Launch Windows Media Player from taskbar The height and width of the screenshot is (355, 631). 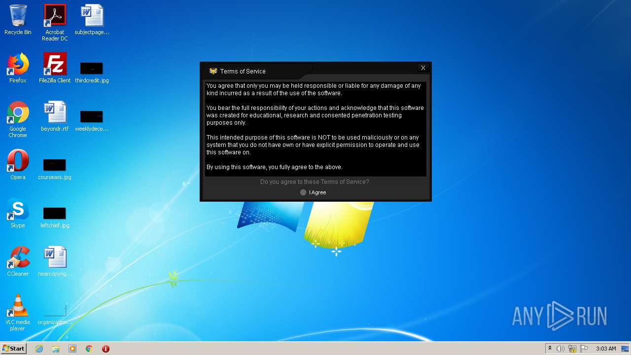click(72, 349)
